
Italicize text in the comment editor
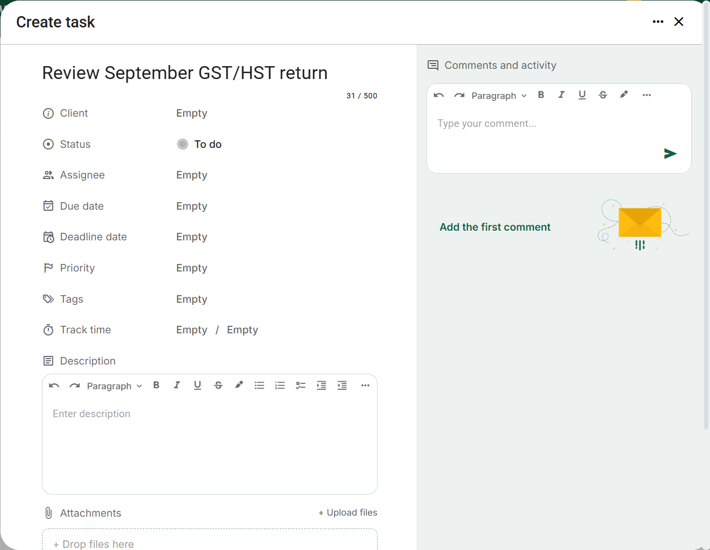562,95
